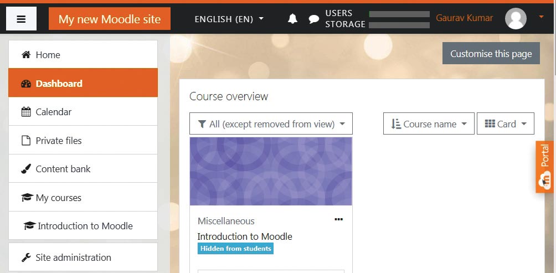Image resolution: width=556 pixels, height=273 pixels.
Task: Open Site administration
Action: [83, 257]
